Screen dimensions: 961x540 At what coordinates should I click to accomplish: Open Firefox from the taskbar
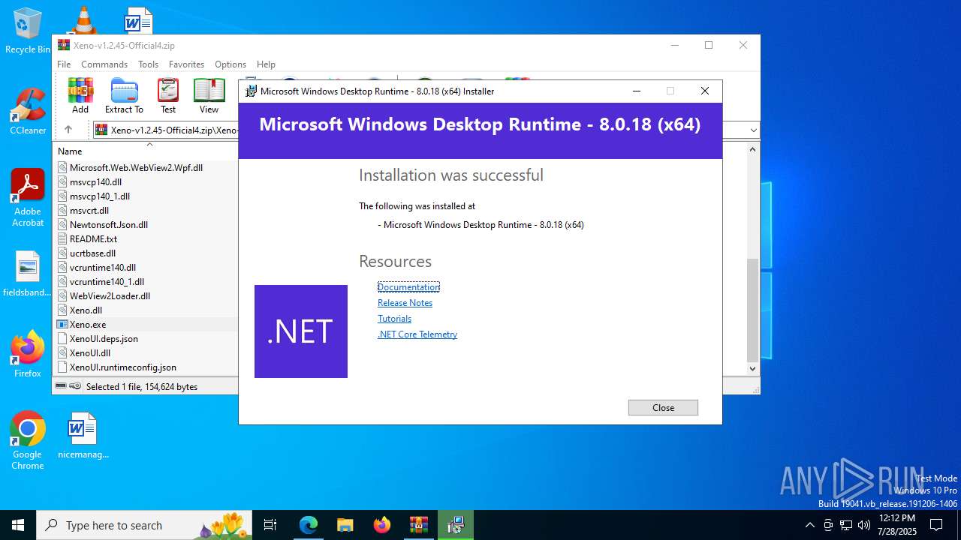point(381,525)
